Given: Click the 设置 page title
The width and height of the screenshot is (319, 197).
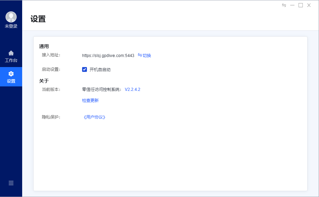Looking at the screenshot, I should 38,19.
